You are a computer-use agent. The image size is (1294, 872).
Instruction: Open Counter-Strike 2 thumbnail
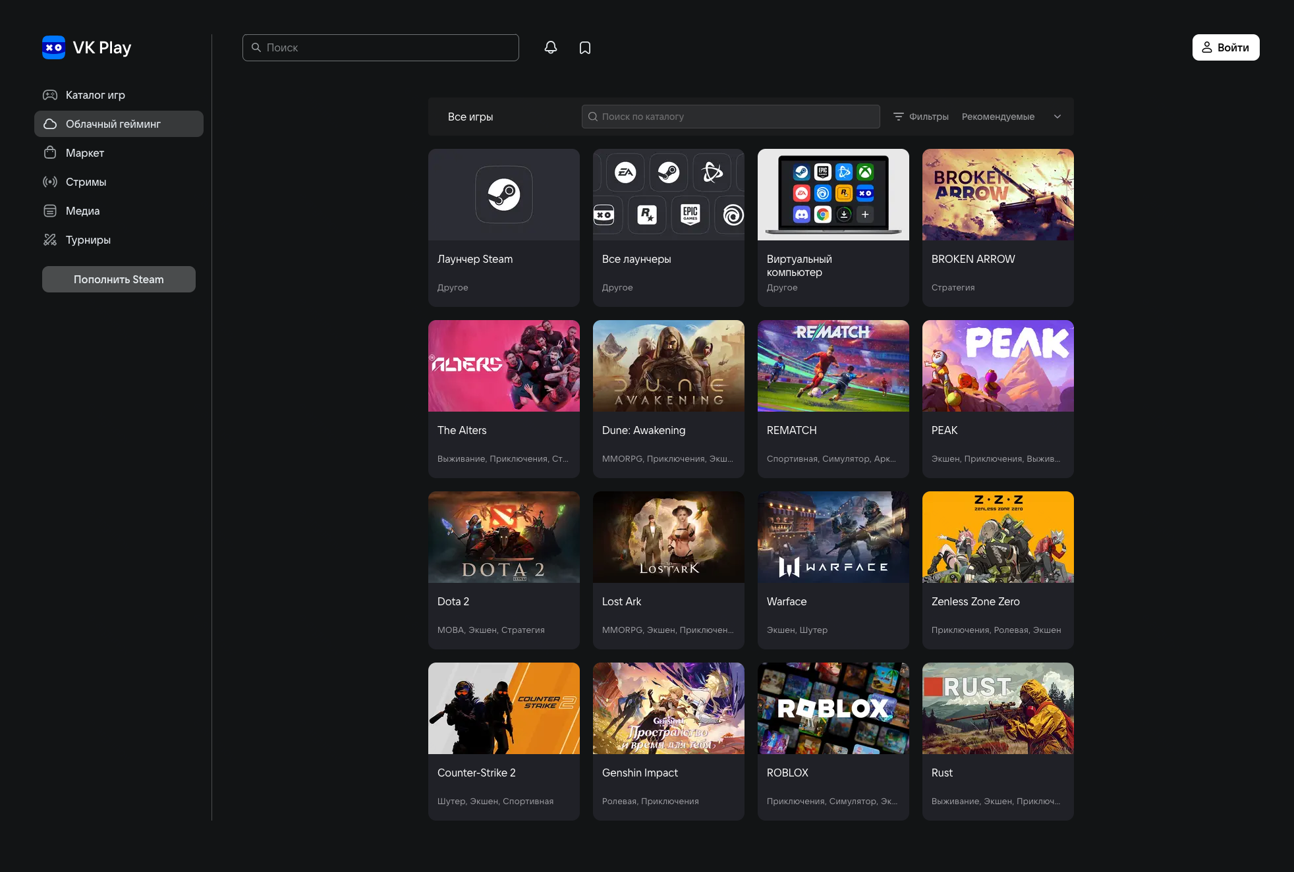(504, 708)
